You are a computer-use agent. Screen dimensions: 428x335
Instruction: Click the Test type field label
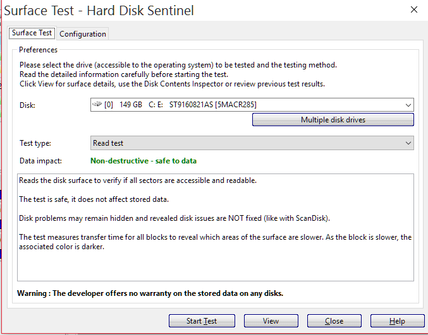(x=35, y=143)
